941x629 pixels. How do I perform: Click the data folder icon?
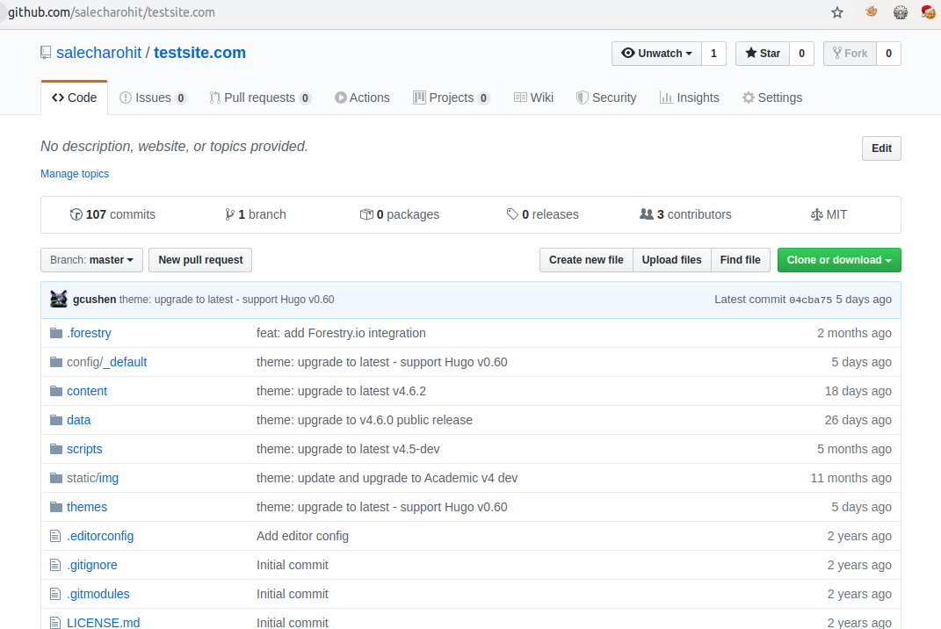(56, 420)
